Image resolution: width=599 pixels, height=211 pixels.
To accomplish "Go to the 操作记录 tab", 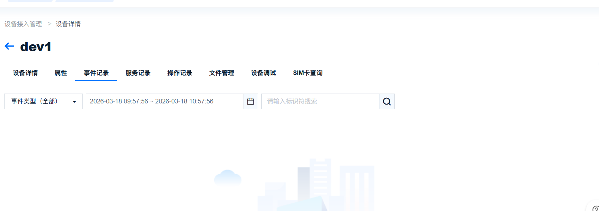I will [180, 73].
